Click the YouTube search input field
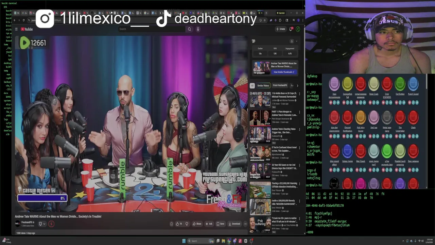 (x=152, y=29)
